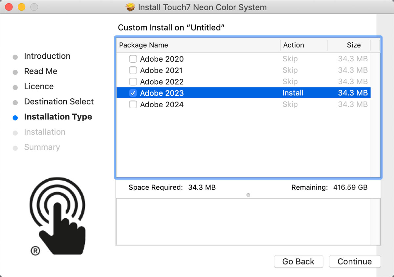Viewport: 394px width, 277px height.
Task: Click the 34.3 MB size of Adobe 2021
Action: pyautogui.click(x=353, y=70)
